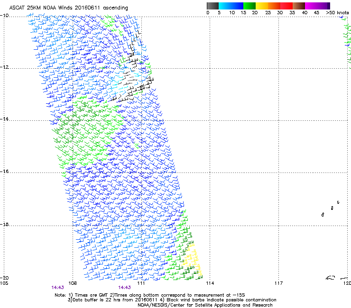The height and width of the screenshot is (308, 351).
Task: Click the brown 35-40 knots legend segment
Action: pos(299,6)
